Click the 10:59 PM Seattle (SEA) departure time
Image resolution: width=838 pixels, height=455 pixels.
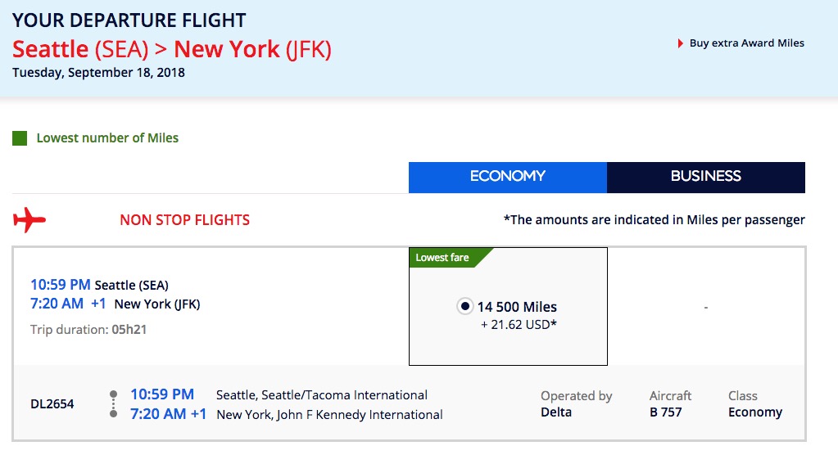coord(61,285)
